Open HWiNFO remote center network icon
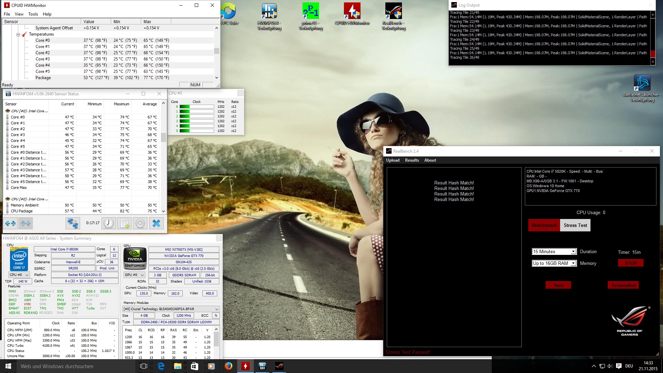 coord(73,223)
